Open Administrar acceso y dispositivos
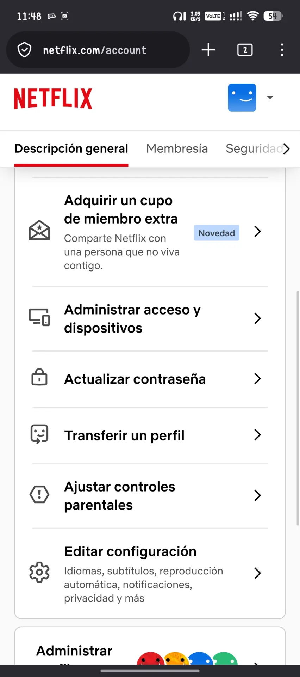Viewport: 300px width, 677px height. pos(150,319)
